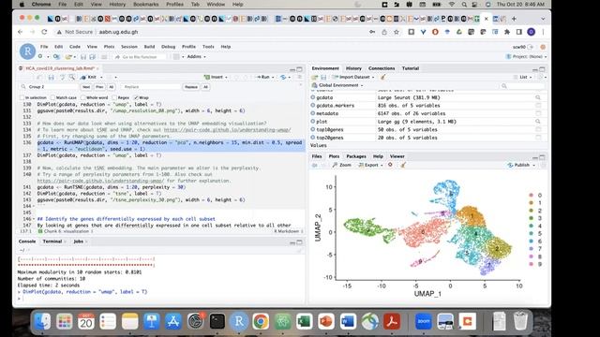Click the save workspace icon in Environment pane
This screenshot has width=600, height=337.
pyautogui.click(x=323, y=77)
